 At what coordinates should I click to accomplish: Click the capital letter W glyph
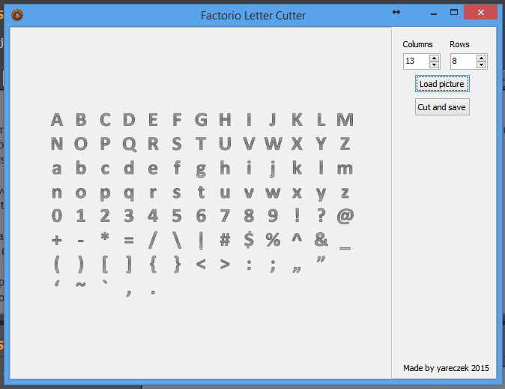click(273, 143)
